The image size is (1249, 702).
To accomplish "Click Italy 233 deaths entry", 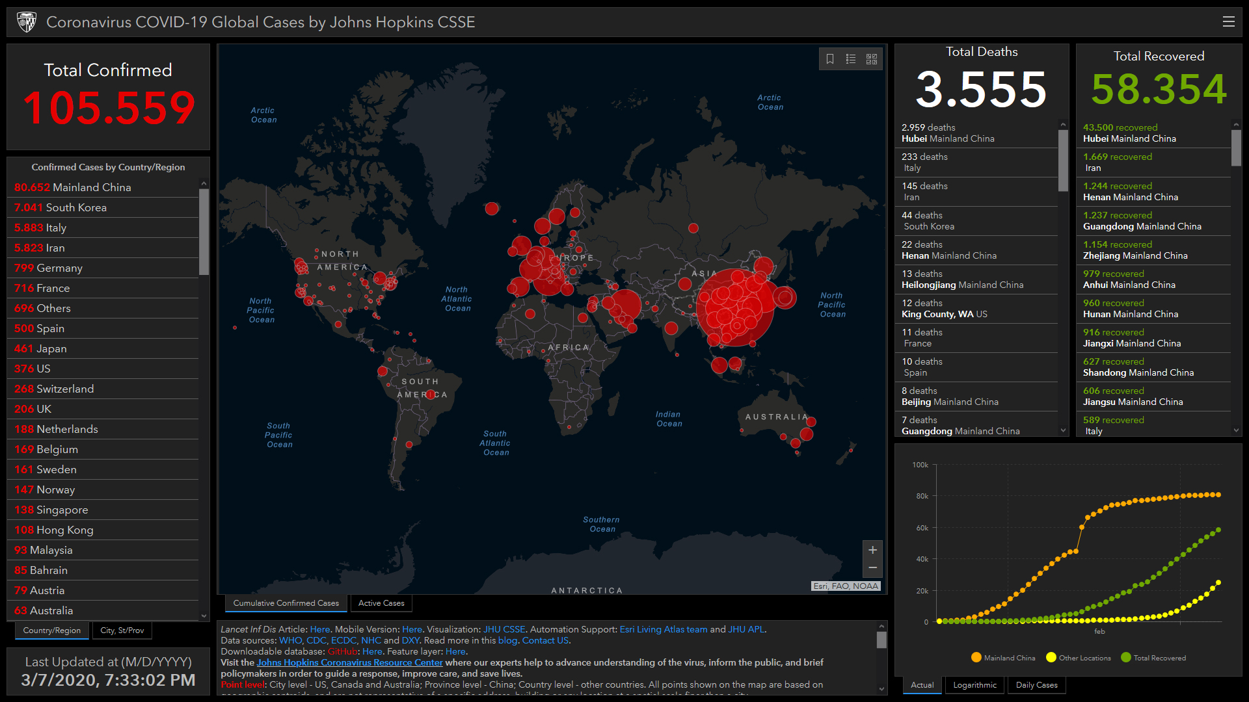I will [977, 162].
